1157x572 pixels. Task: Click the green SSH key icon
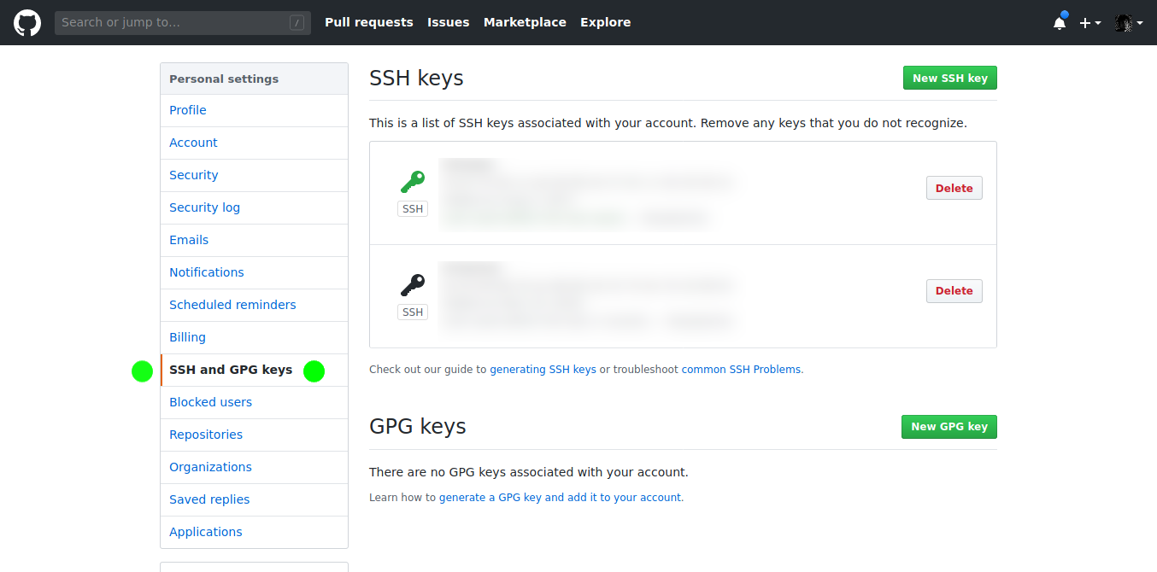[413, 182]
